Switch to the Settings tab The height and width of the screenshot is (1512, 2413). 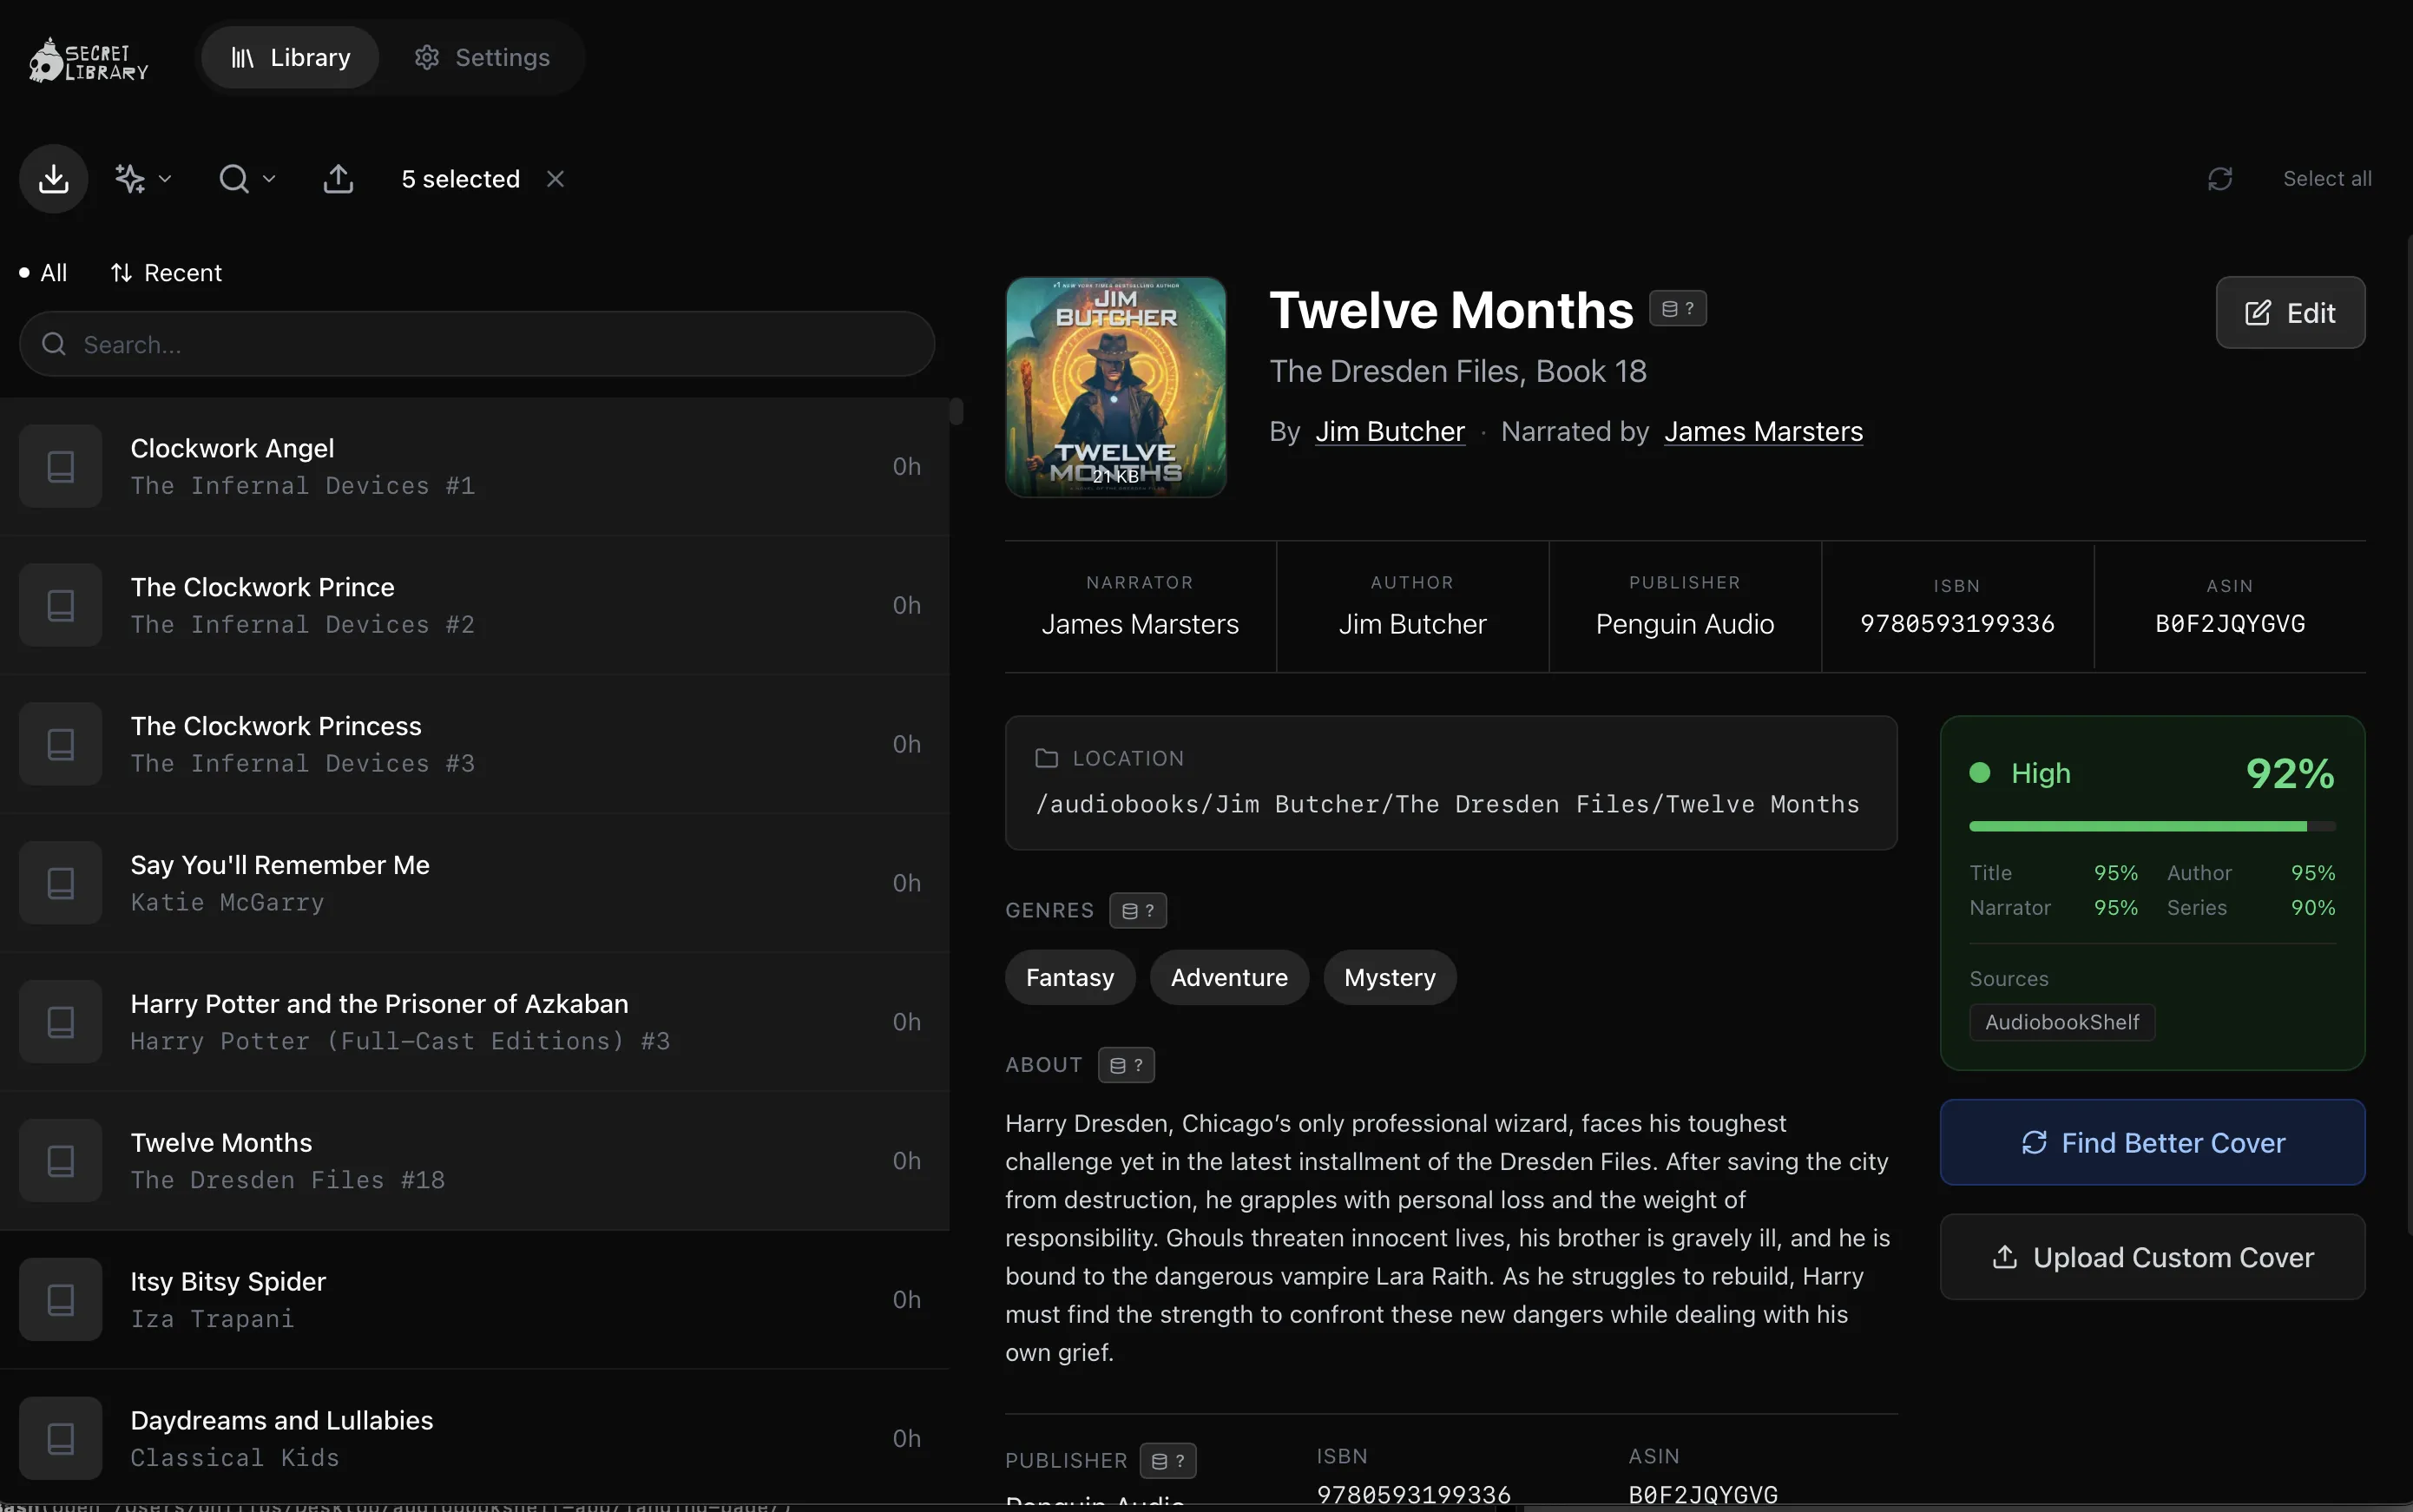[x=483, y=58]
